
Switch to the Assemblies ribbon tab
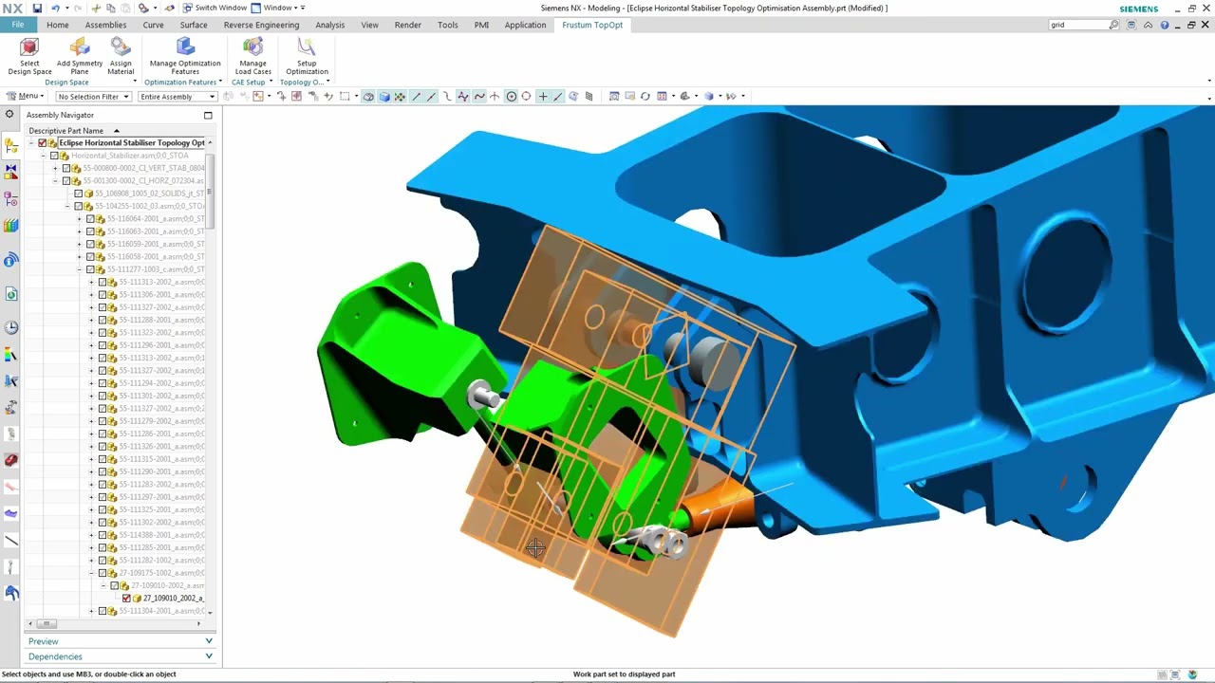105,25
